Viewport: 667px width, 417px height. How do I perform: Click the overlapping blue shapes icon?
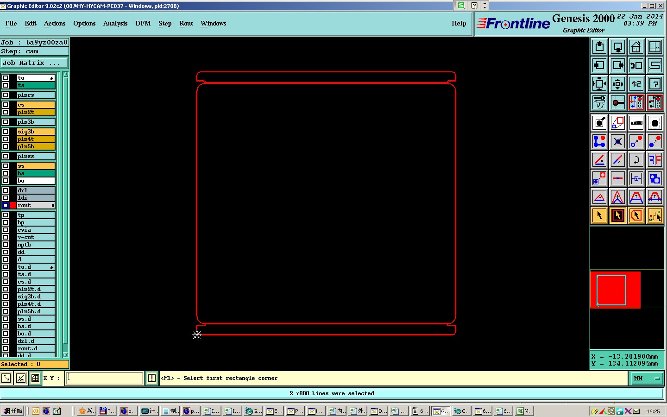pyautogui.click(x=655, y=178)
